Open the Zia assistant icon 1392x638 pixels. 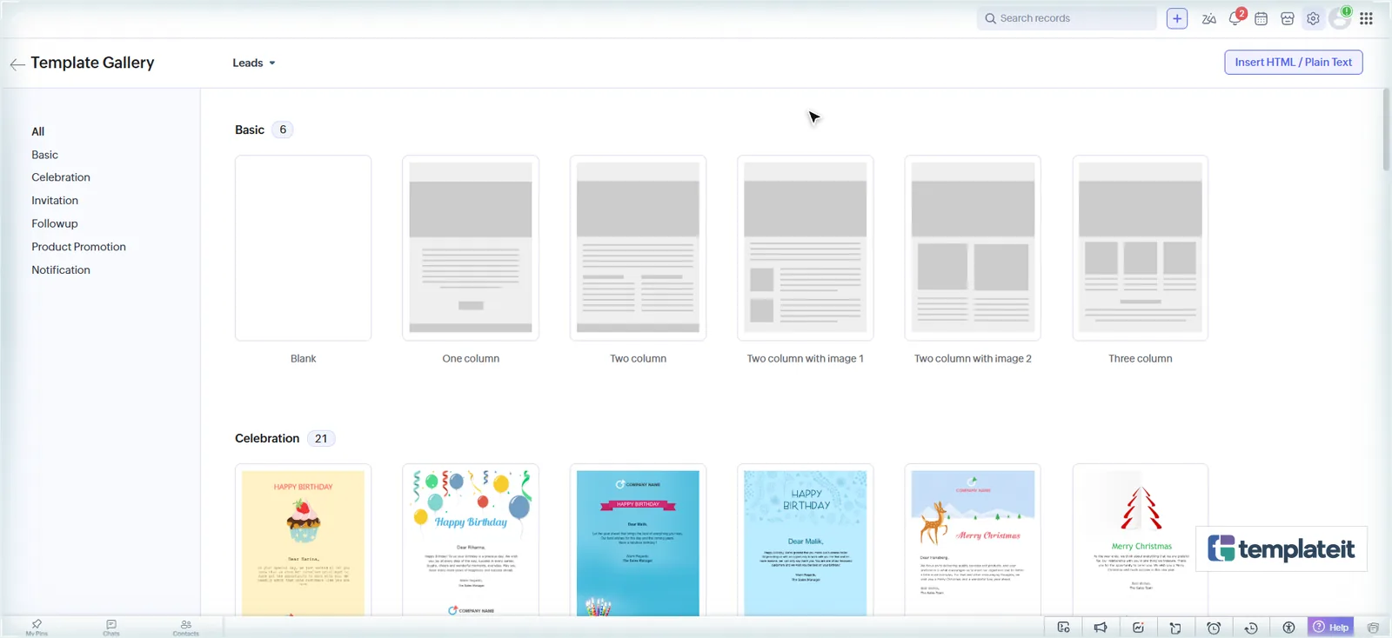1208,18
